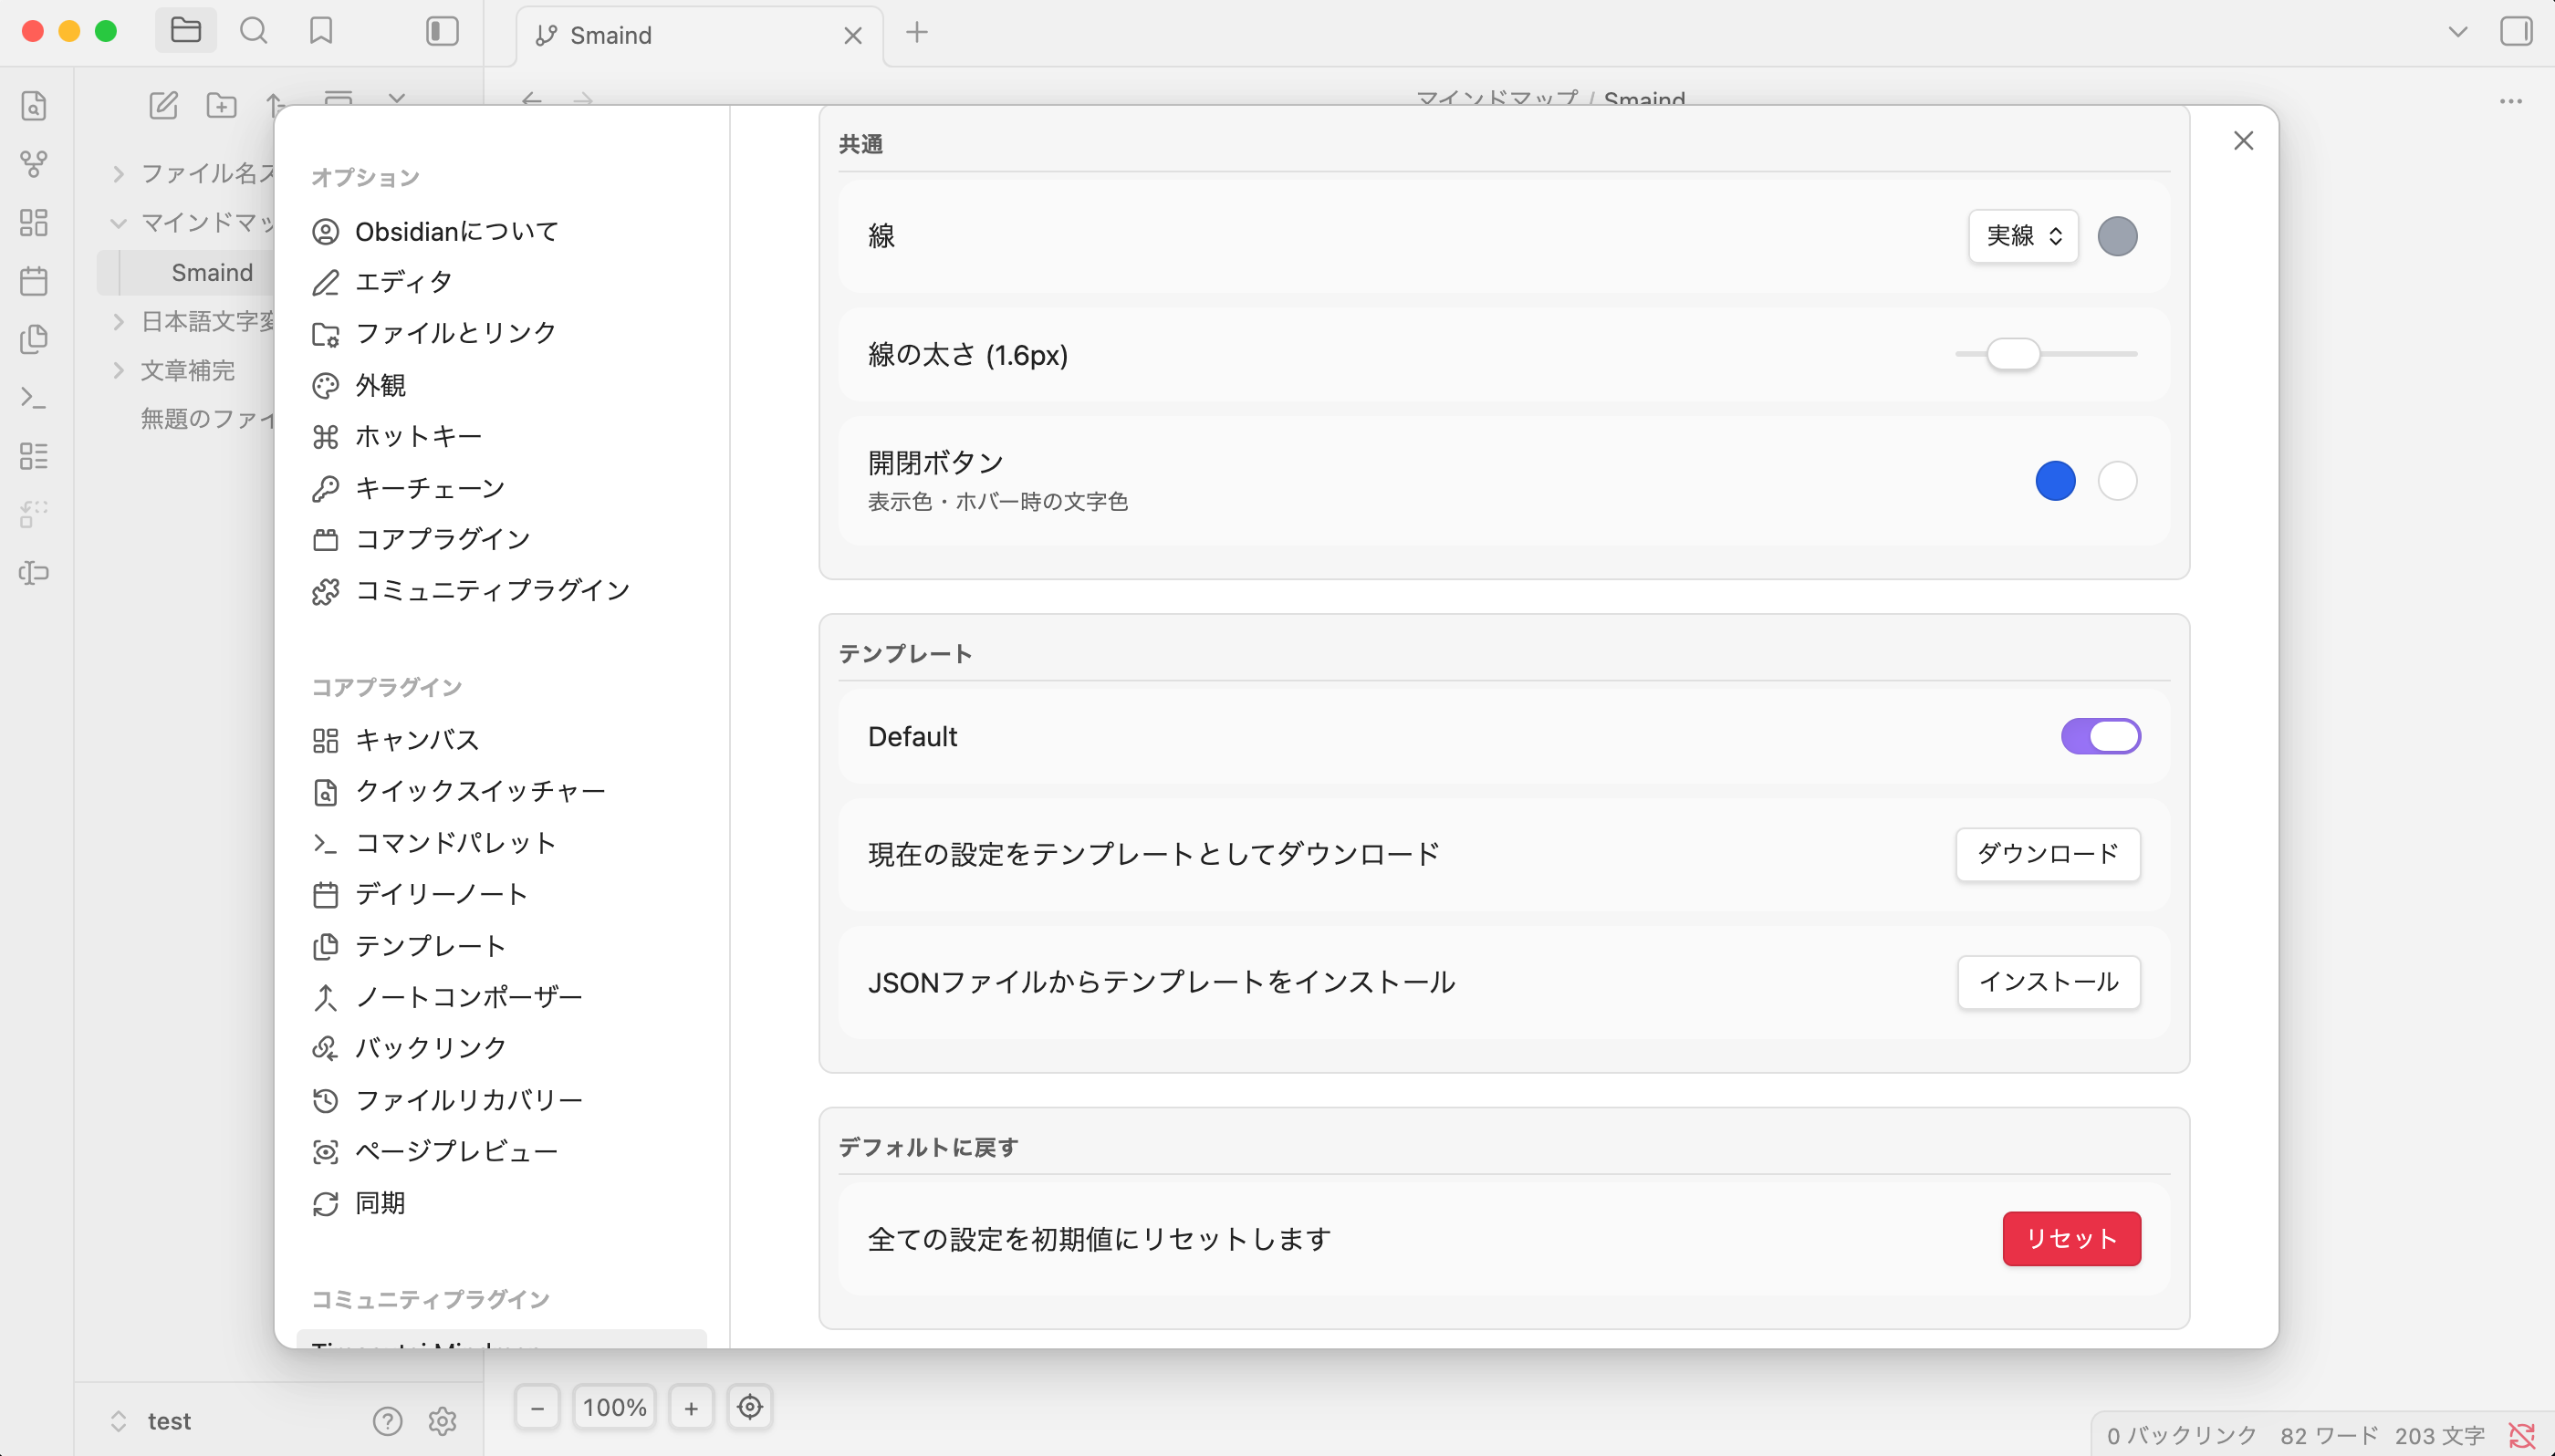Open デイリーノート plugin settings
The height and width of the screenshot is (1456, 2555).
point(500,894)
